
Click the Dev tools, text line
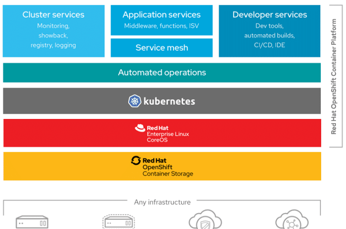click(x=269, y=26)
